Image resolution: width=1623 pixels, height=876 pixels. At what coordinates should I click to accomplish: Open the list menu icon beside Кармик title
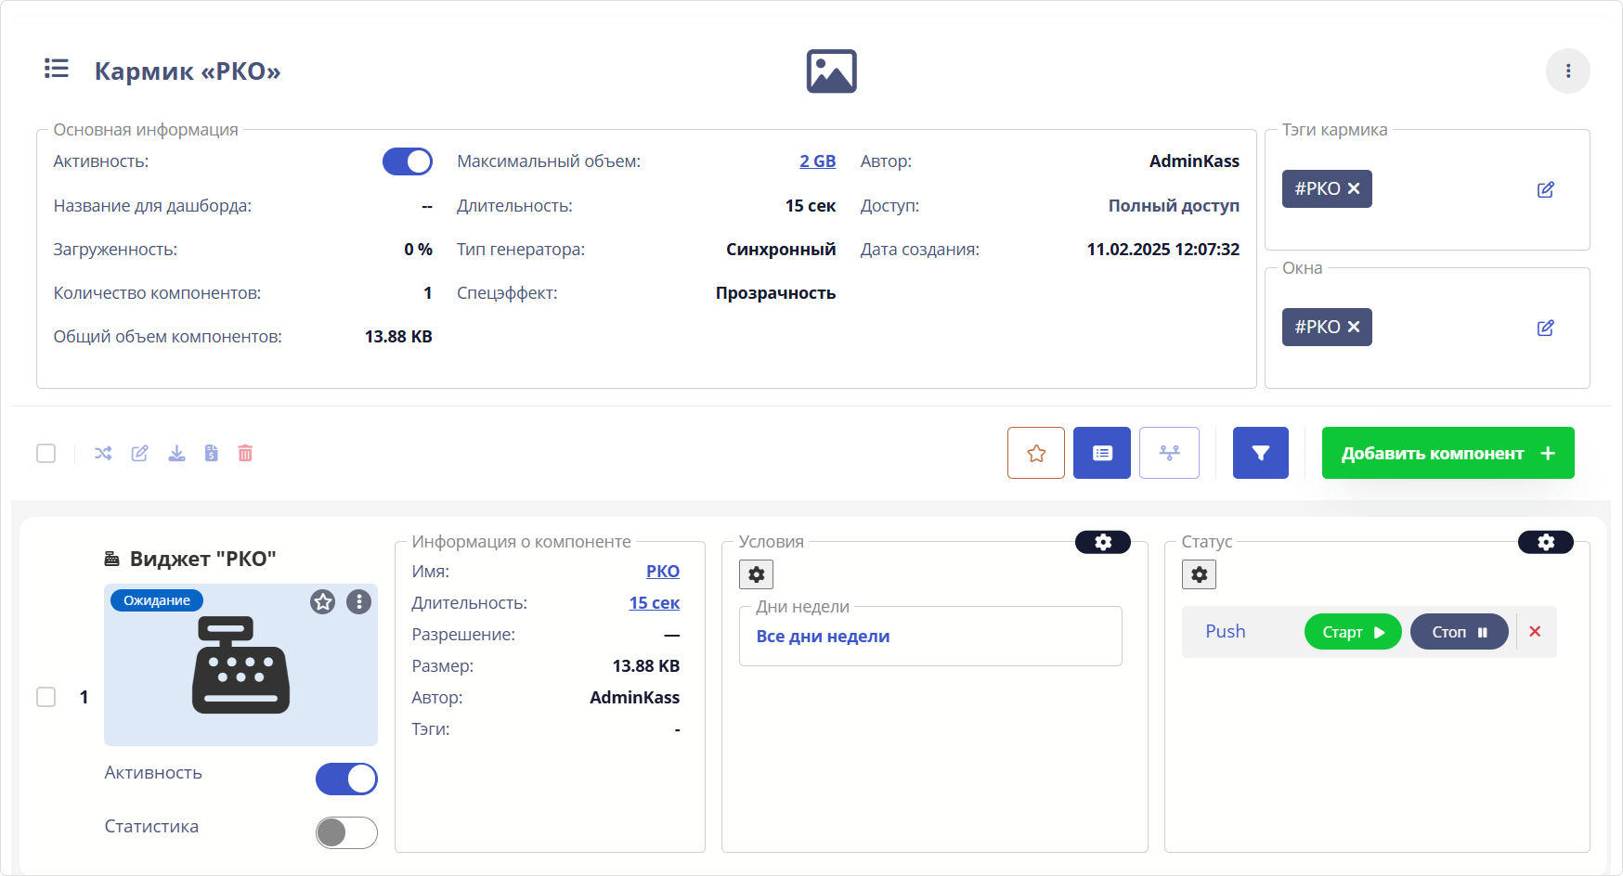coord(57,69)
